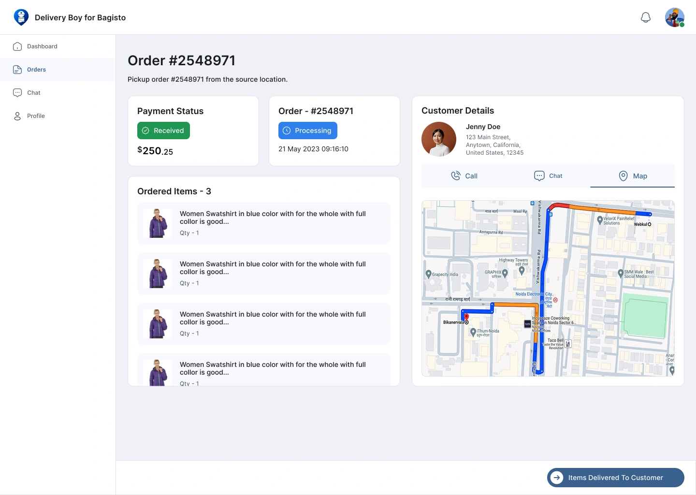
Task: Click the Grapecity India map pin
Action: point(428,274)
